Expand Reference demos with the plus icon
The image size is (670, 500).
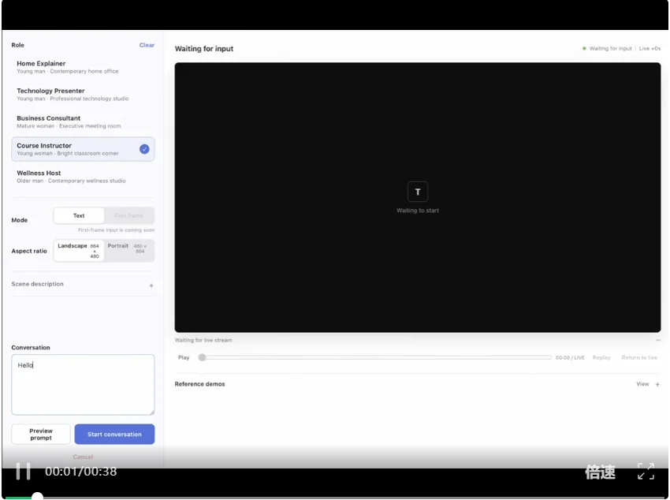[x=657, y=385]
